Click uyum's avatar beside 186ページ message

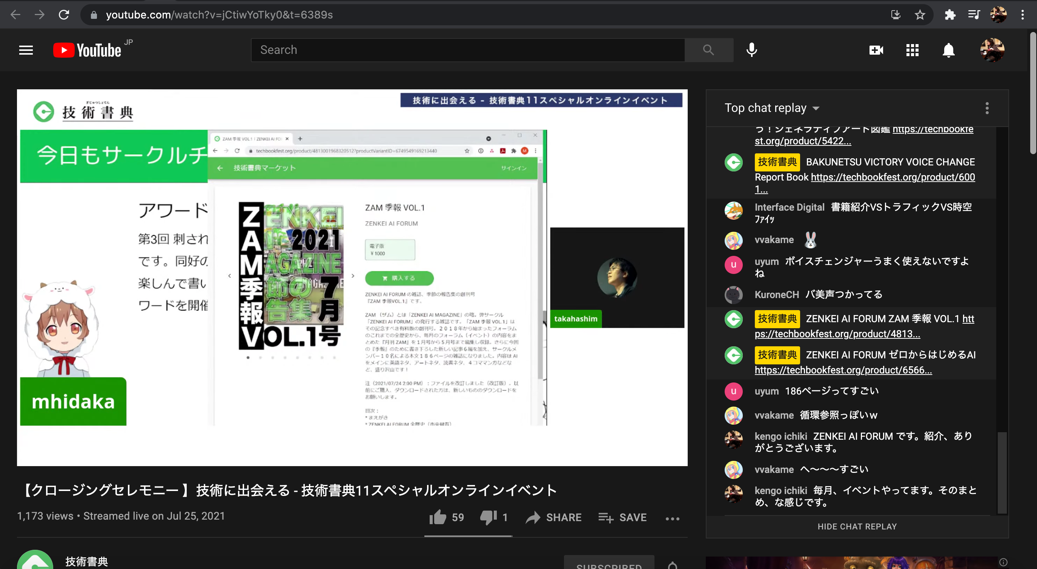tap(733, 391)
